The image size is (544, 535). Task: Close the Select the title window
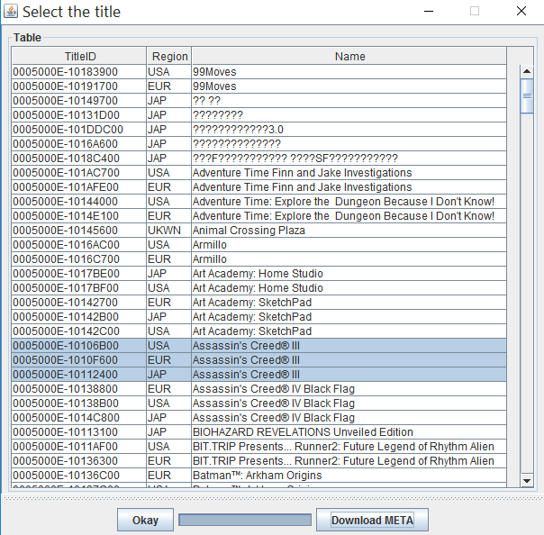point(521,11)
